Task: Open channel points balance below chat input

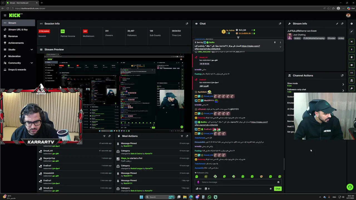Action: point(199,189)
